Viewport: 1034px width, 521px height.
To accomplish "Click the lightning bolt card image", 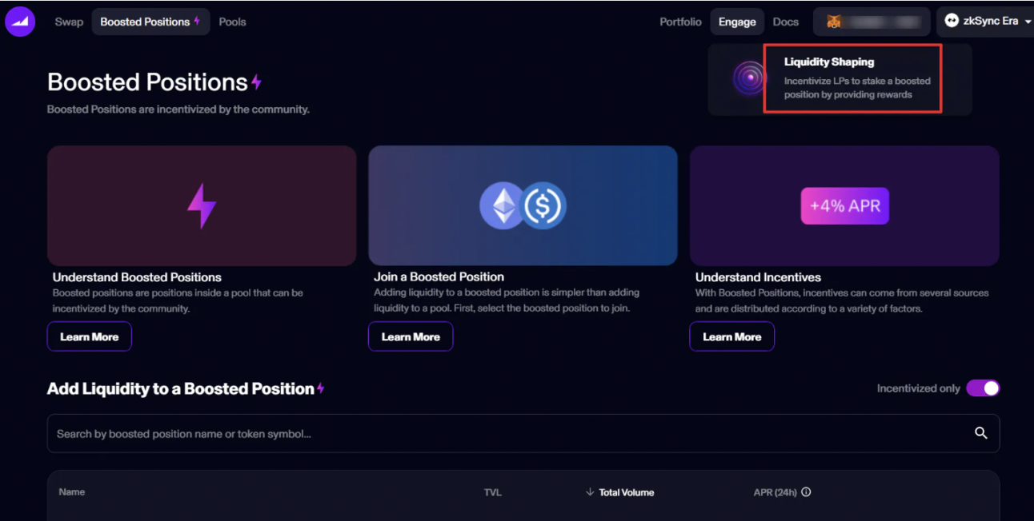I will (202, 205).
